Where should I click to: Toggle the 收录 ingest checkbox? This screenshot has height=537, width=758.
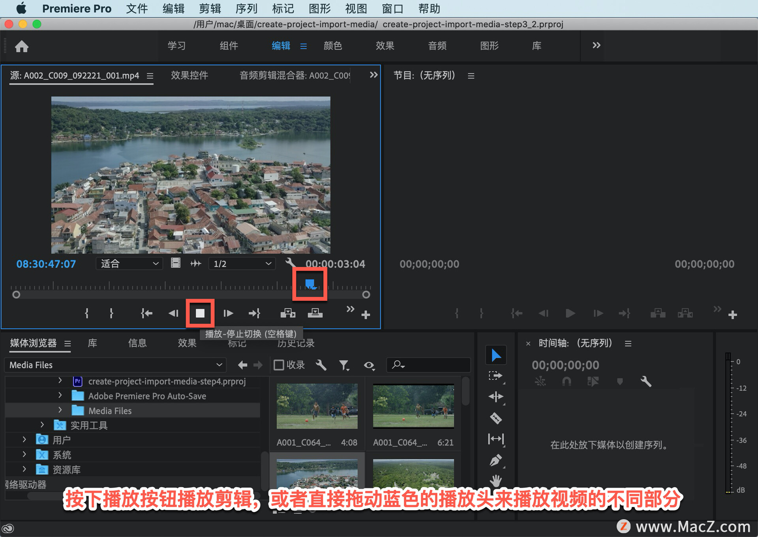coord(279,365)
